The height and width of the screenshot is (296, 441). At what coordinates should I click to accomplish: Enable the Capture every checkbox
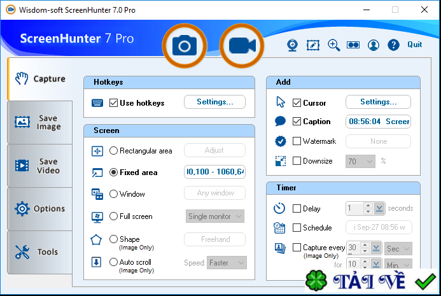pos(297,248)
